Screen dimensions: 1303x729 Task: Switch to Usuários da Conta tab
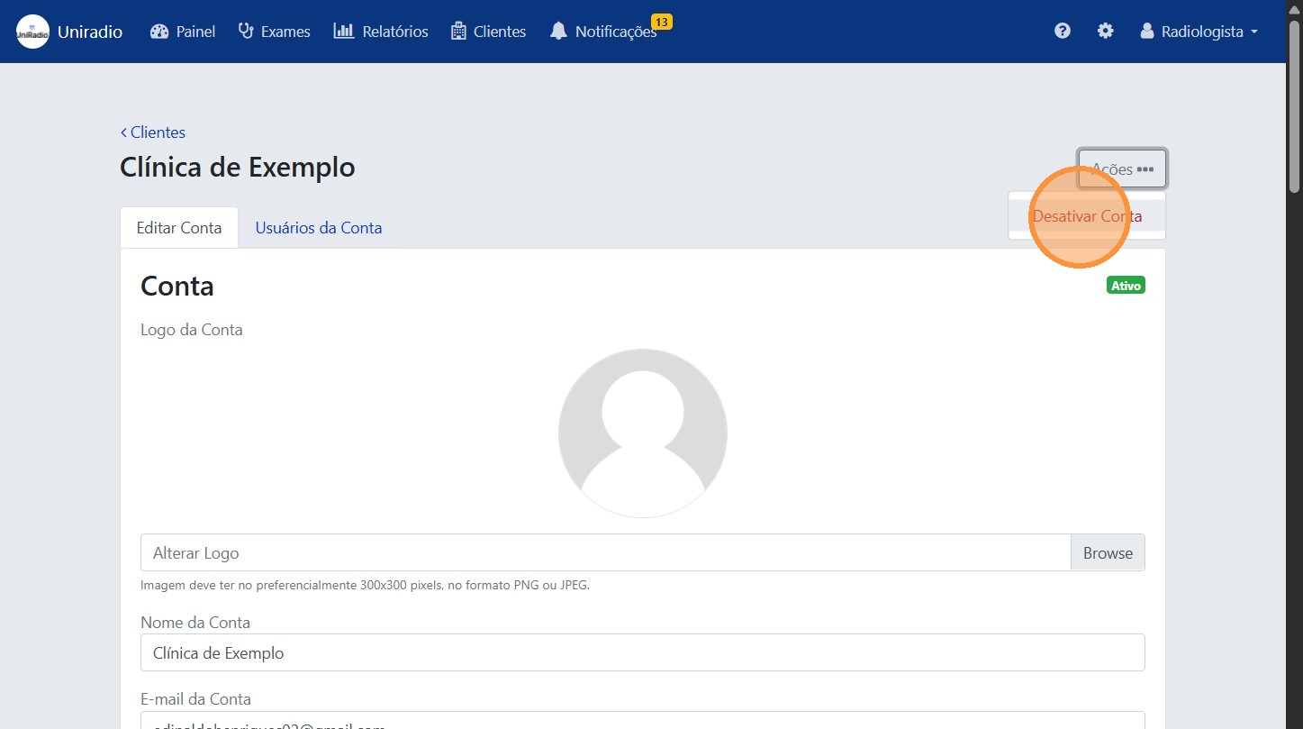[319, 228]
